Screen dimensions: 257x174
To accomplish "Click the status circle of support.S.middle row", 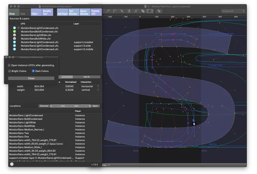I will [14, 49].
